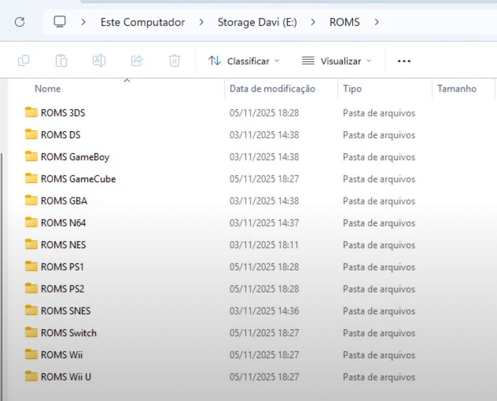The height and width of the screenshot is (401, 497).
Task: Sort by the Tamanho column header
Action: [x=457, y=89]
